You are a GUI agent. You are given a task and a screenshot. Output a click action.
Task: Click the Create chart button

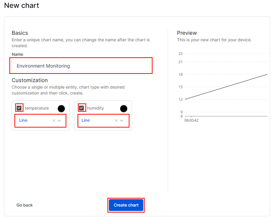126,205
